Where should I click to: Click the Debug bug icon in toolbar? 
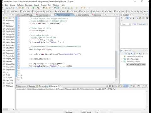28,8
